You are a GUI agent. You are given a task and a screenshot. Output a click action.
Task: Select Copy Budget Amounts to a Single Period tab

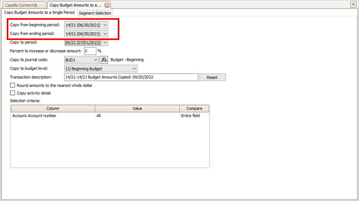(x=40, y=12)
